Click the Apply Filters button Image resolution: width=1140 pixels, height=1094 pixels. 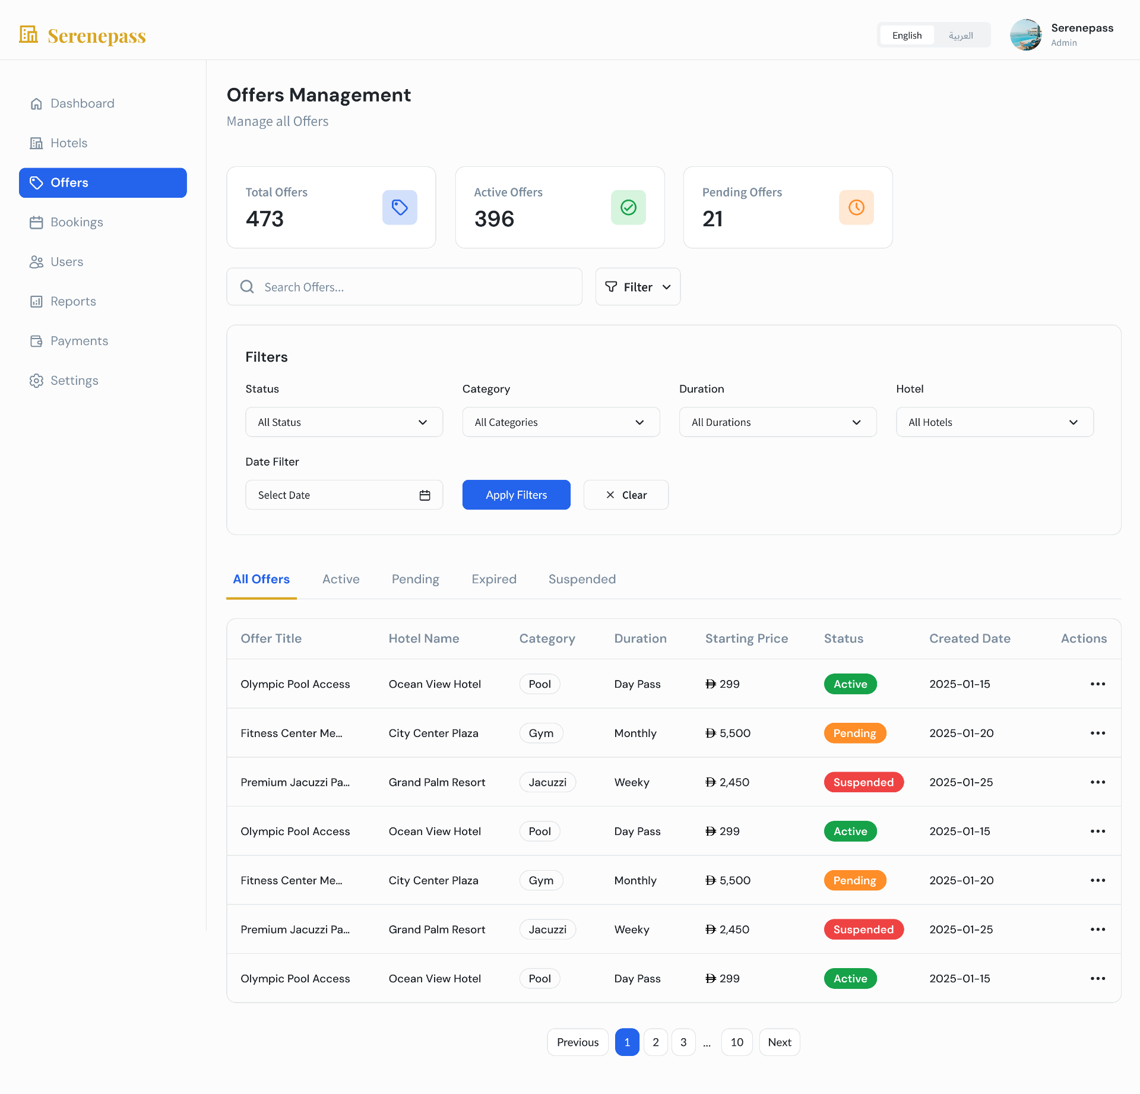point(517,495)
